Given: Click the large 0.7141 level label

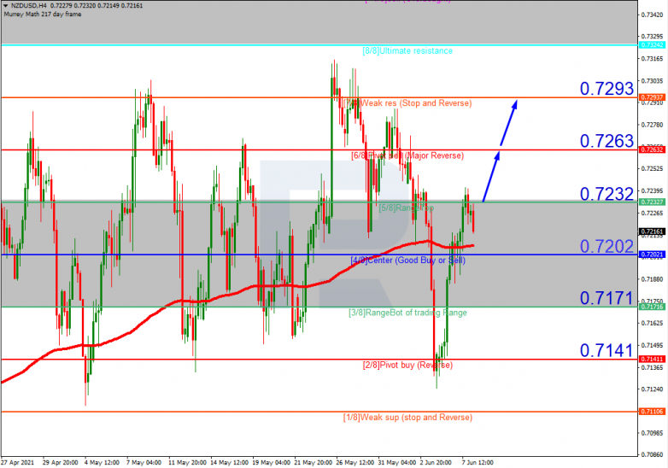Looking at the screenshot, I should (x=606, y=350).
